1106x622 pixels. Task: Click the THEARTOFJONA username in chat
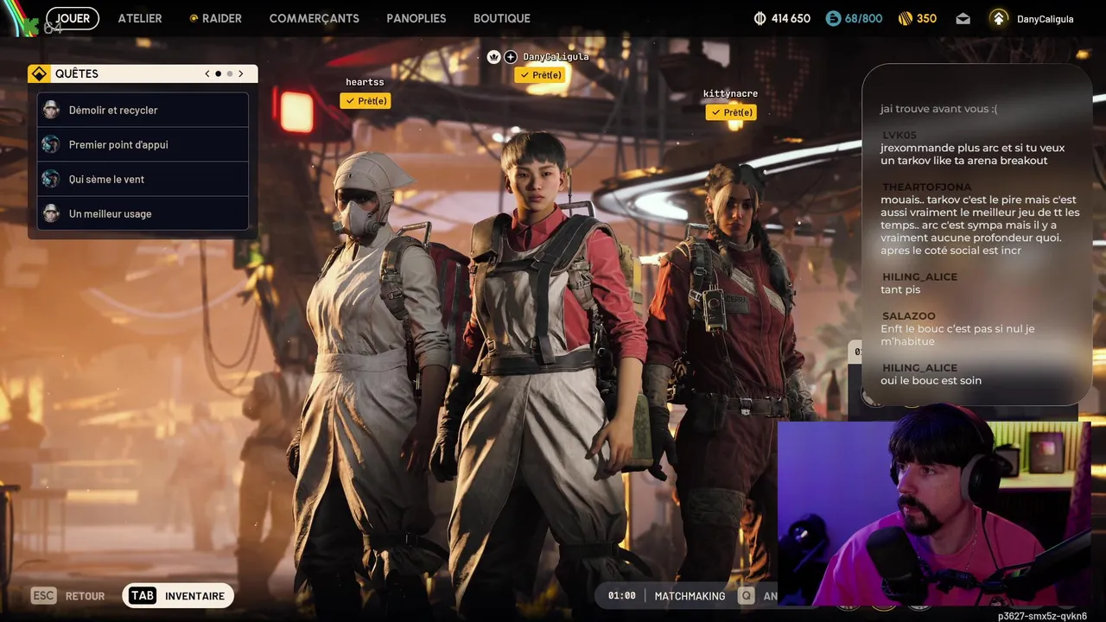tap(927, 187)
